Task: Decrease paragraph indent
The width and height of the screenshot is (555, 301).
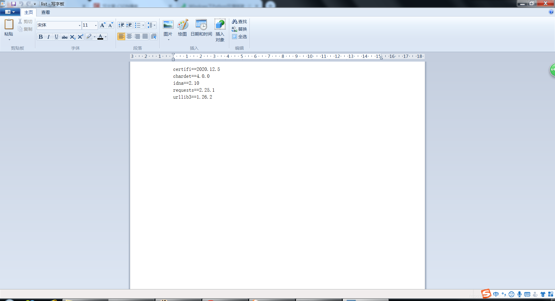Action: 121,25
